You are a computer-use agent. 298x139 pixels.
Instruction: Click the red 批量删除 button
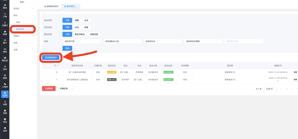point(49,89)
